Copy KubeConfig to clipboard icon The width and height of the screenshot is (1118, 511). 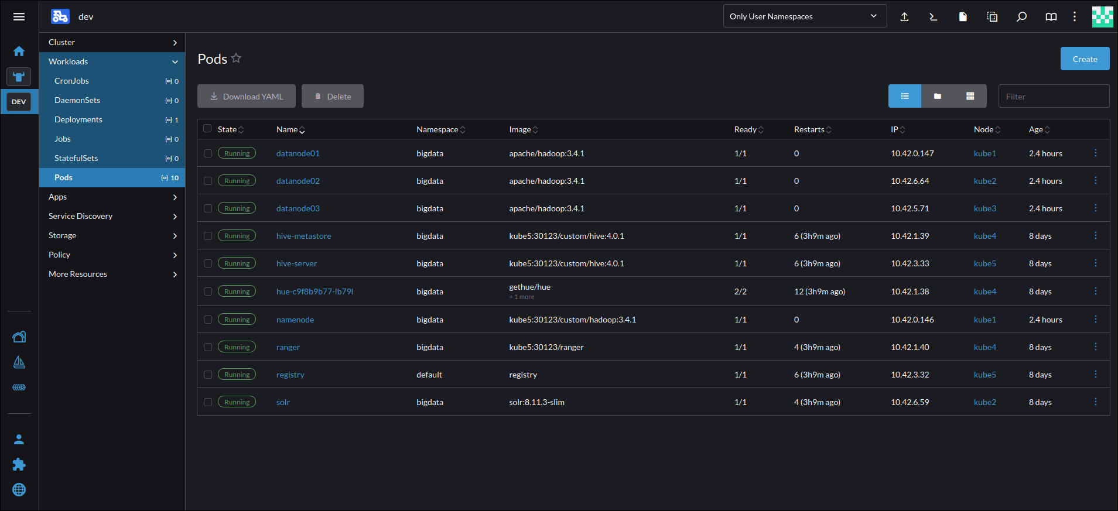coord(992,16)
